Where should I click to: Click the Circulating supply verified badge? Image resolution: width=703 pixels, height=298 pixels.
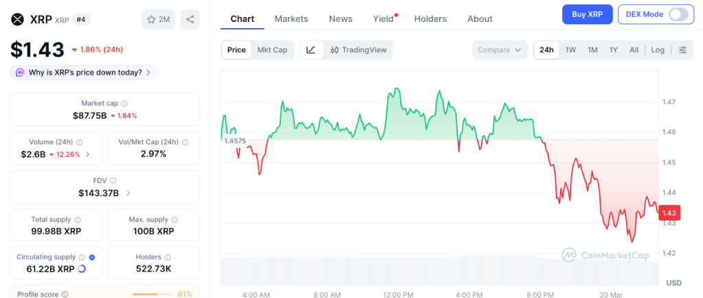(93, 257)
